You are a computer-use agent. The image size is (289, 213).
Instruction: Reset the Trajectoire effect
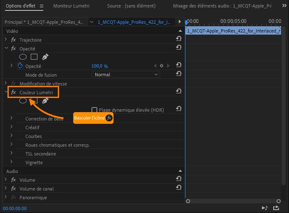178,38
